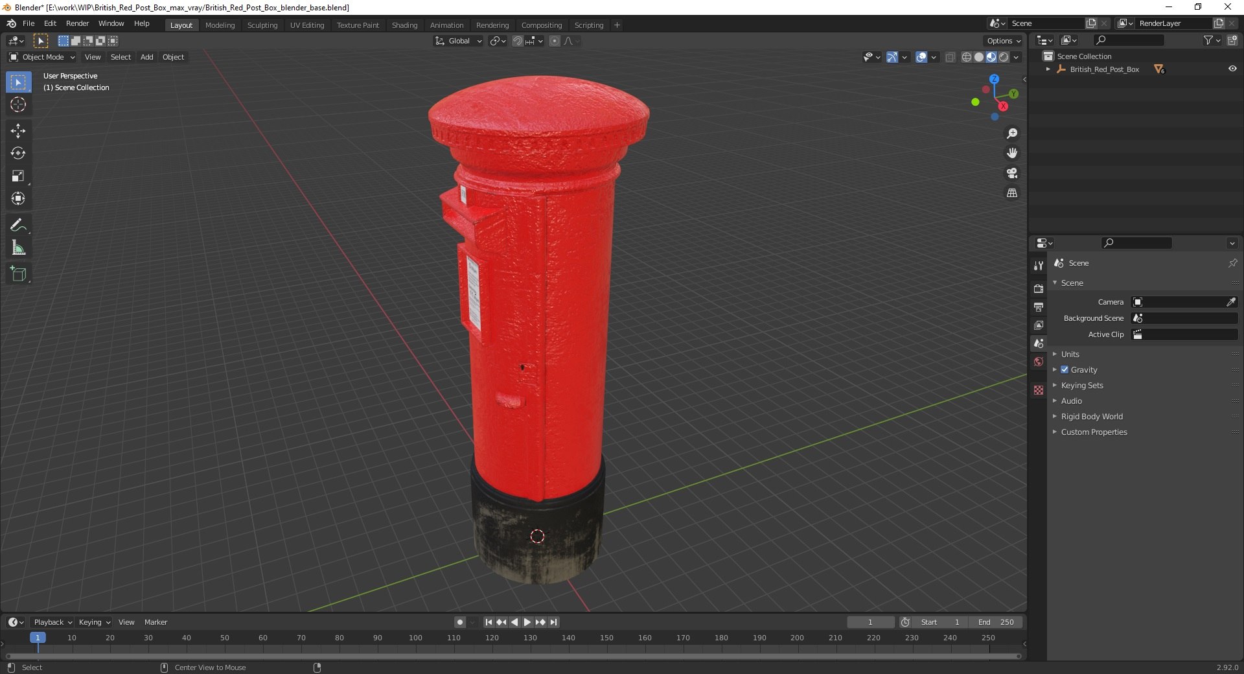Jump to the timeline end frame button

click(x=554, y=622)
